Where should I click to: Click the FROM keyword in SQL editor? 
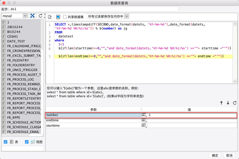coord(58,32)
